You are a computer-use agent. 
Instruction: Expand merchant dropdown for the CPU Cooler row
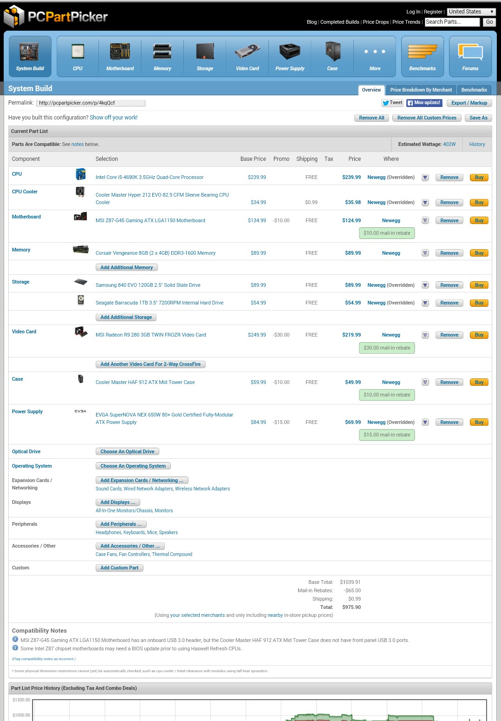425,203
